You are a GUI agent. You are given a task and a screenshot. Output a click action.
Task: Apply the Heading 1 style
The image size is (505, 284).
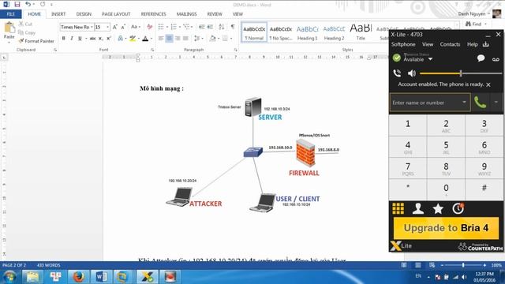point(308,32)
